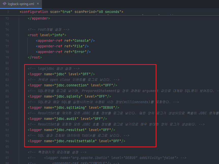Viewport: 219px width, 164px height.
Task: Click gutter line number 94
Action: [x=7, y=141]
